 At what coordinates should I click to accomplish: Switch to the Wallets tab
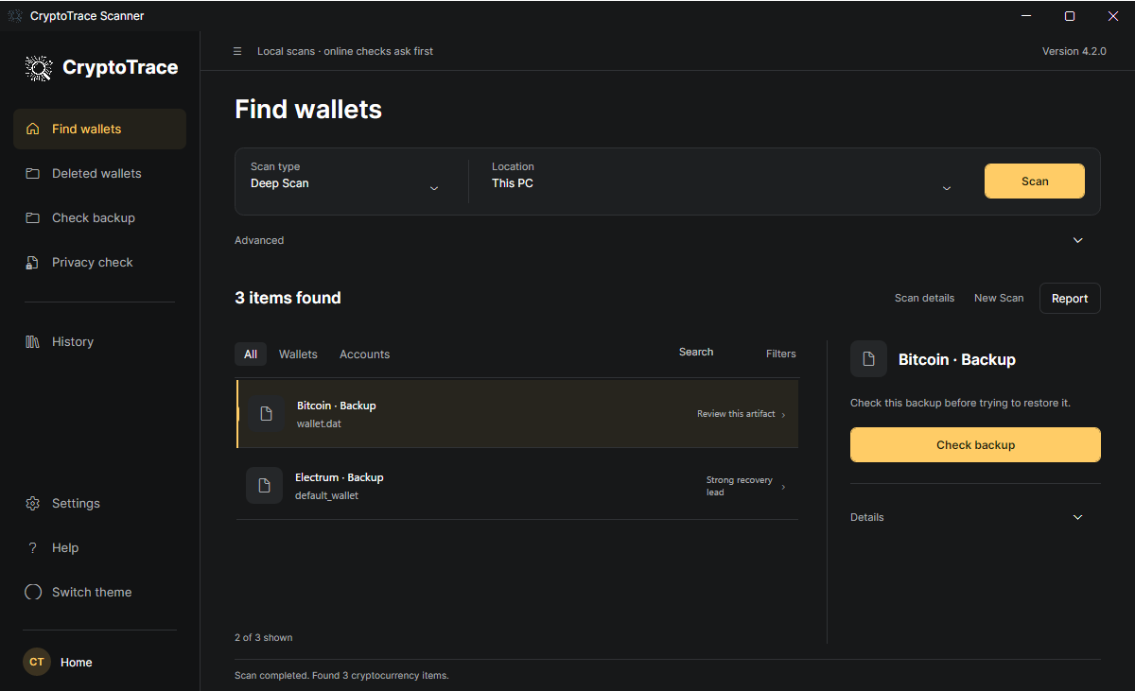click(298, 354)
